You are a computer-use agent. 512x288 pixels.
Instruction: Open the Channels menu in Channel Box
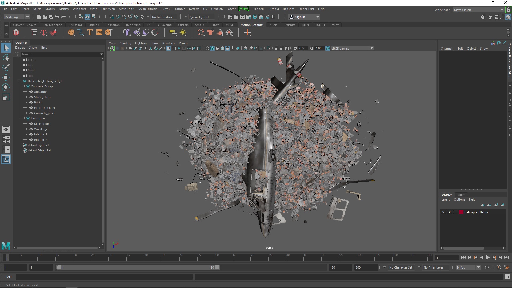tap(447, 49)
